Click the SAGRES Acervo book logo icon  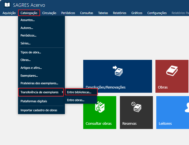coord(7,5)
